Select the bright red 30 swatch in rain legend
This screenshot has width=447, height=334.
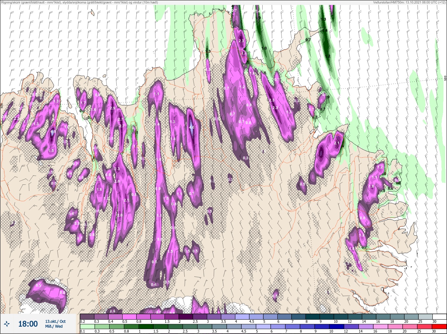[439, 327]
